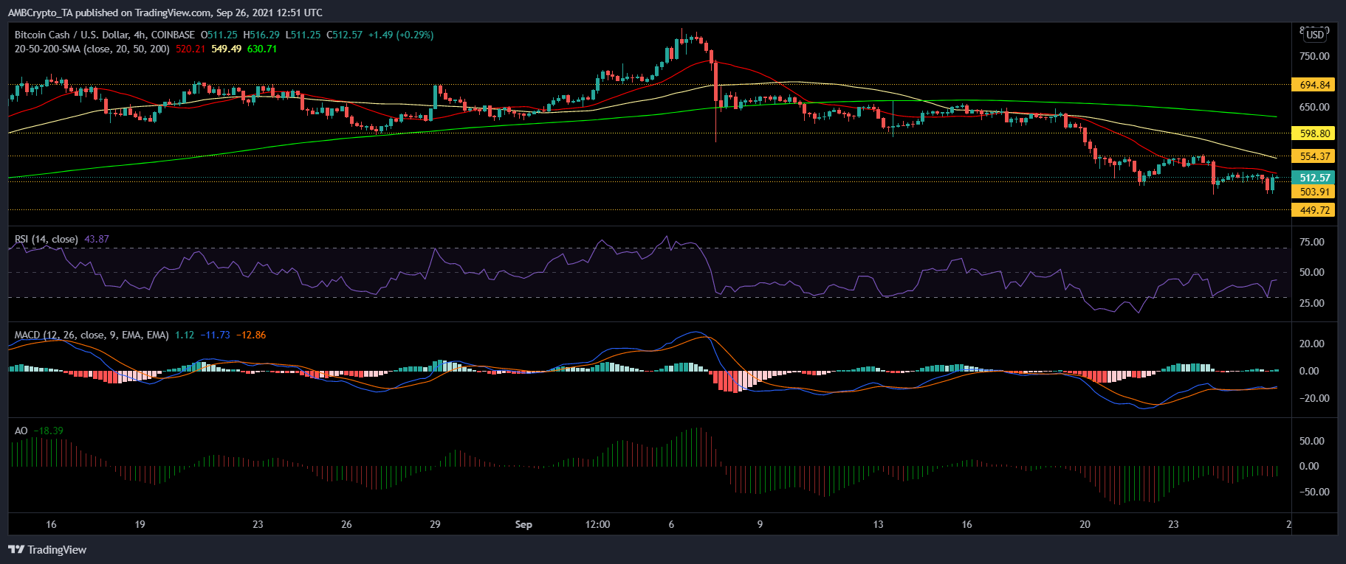Screen dimensions: 1346x564
Task: Click the current price label 512.57 on axis
Action: [1314, 178]
